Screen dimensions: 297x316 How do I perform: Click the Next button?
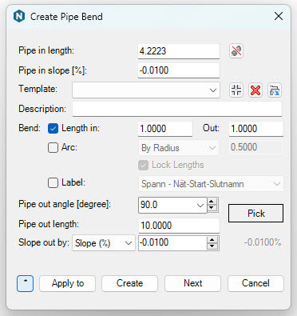[192, 283]
